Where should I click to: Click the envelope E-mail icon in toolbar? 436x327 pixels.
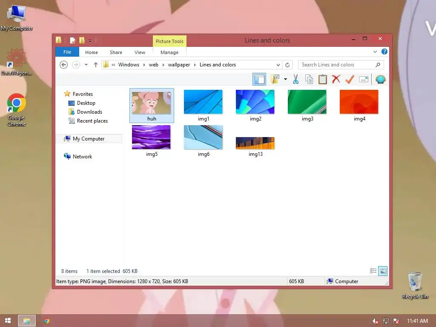[364, 79]
